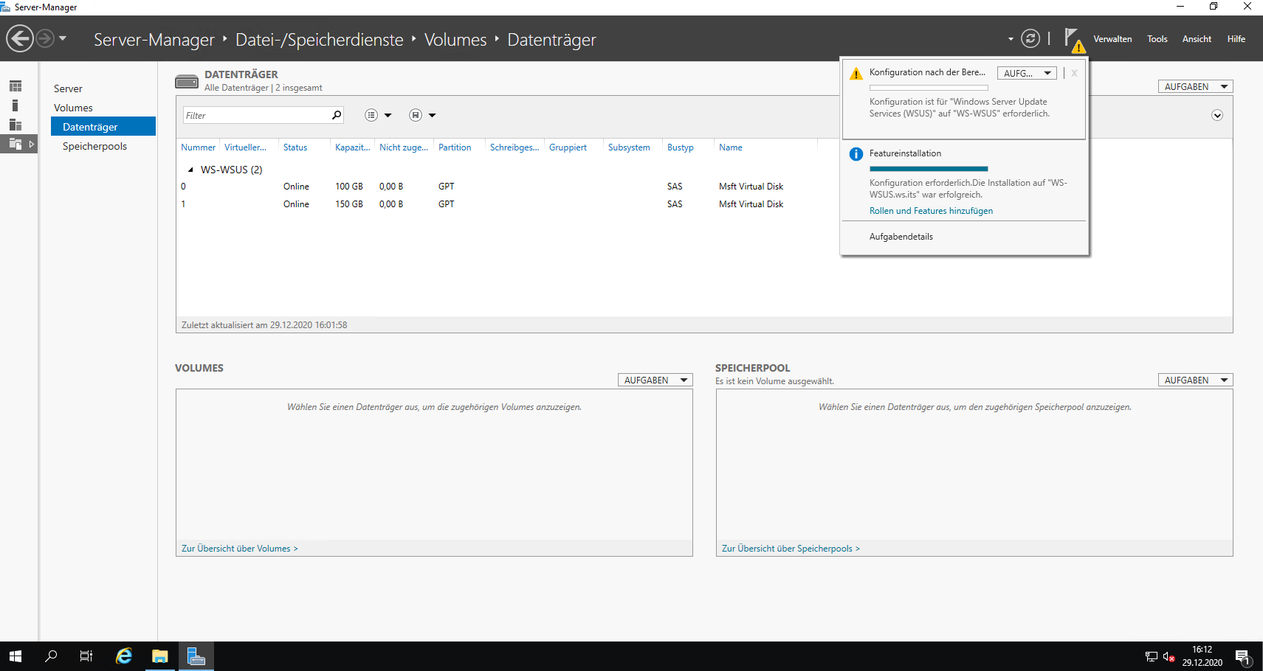Image resolution: width=1263 pixels, height=671 pixels.
Task: Launch Internet Explorer from taskbar
Action: (124, 656)
